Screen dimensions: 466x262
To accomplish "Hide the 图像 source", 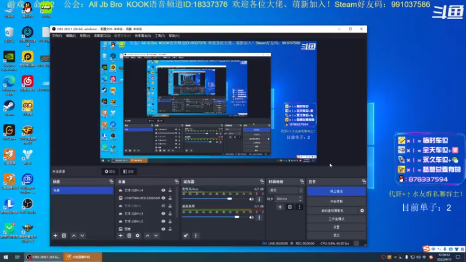I will (x=163, y=229).
